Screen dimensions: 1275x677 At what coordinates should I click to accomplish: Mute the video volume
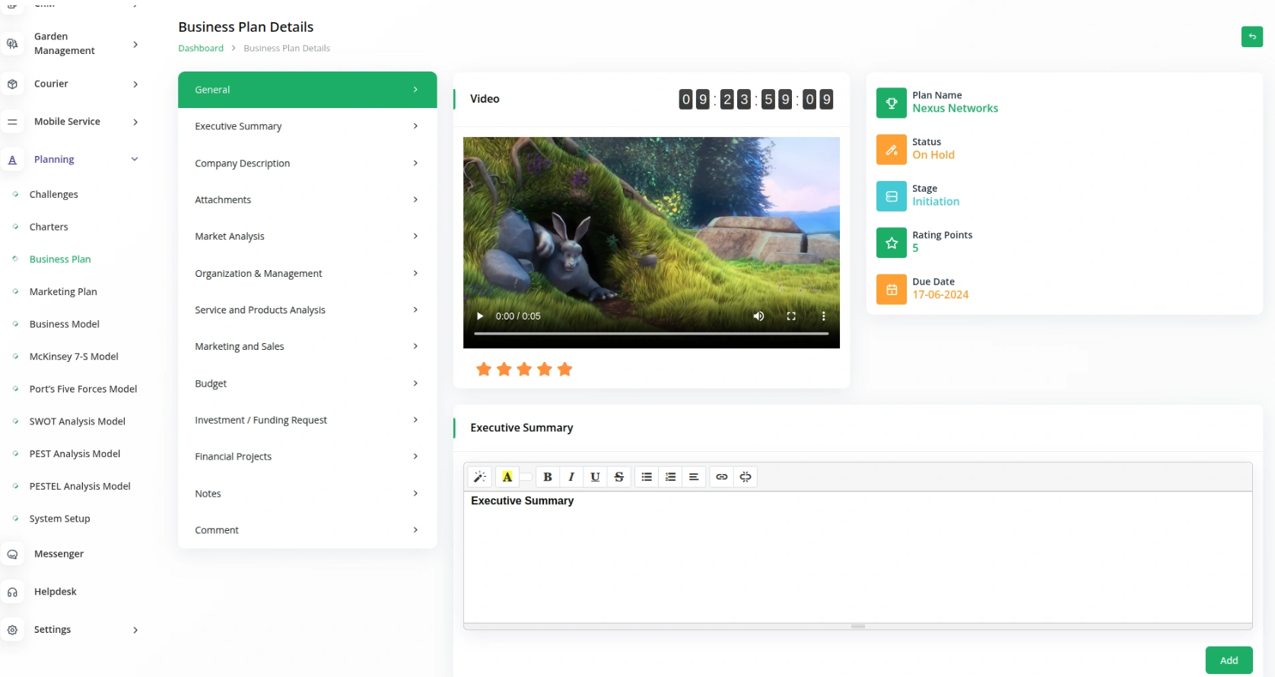758,316
